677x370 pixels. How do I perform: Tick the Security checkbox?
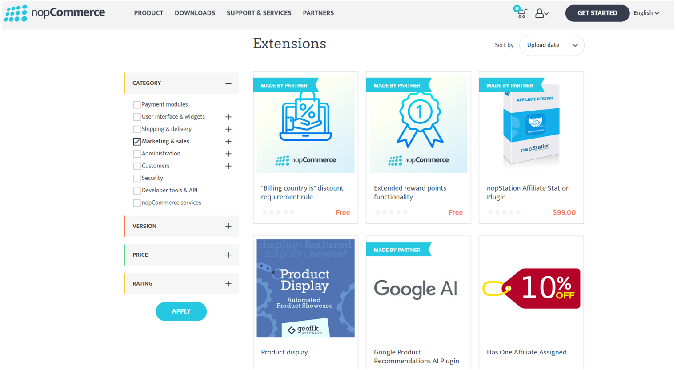tap(137, 178)
